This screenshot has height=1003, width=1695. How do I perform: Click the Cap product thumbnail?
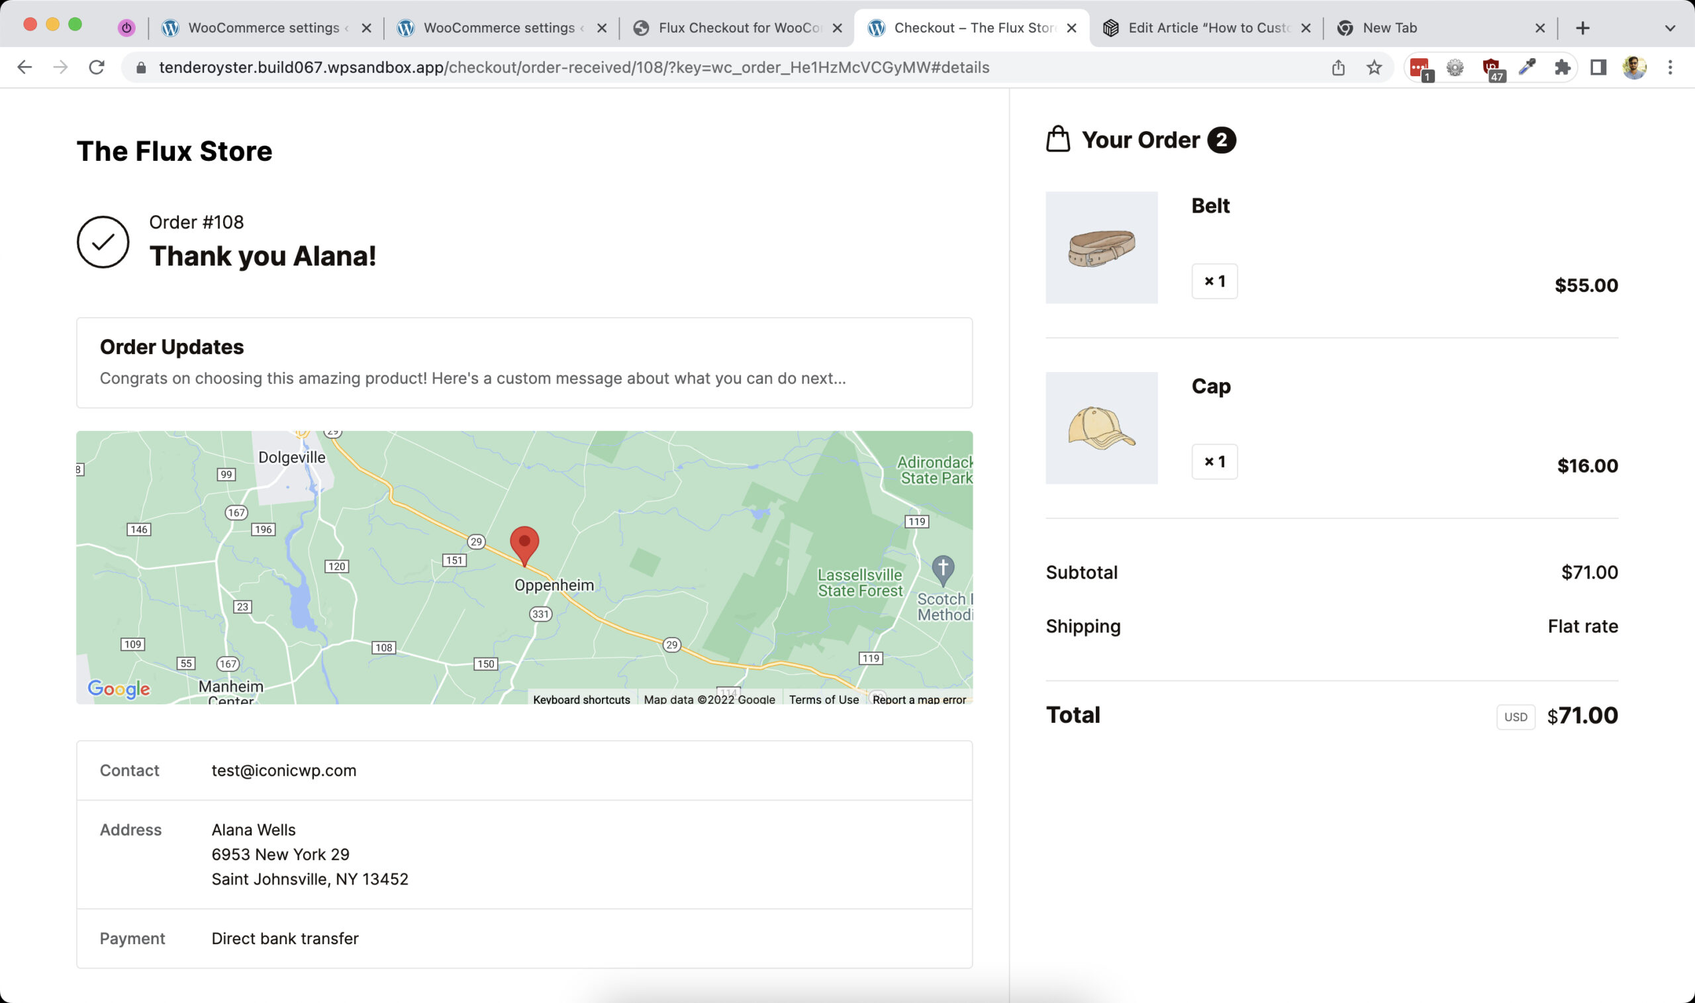[1101, 428]
